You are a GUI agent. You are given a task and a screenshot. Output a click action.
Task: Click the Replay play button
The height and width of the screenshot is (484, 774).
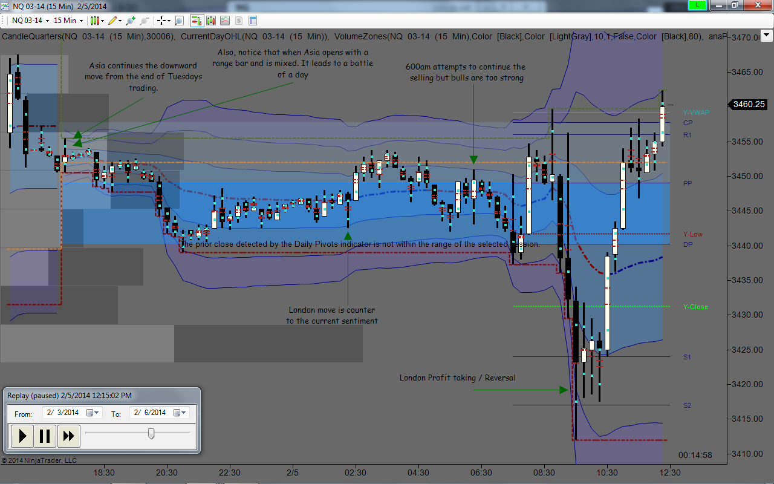pos(22,436)
